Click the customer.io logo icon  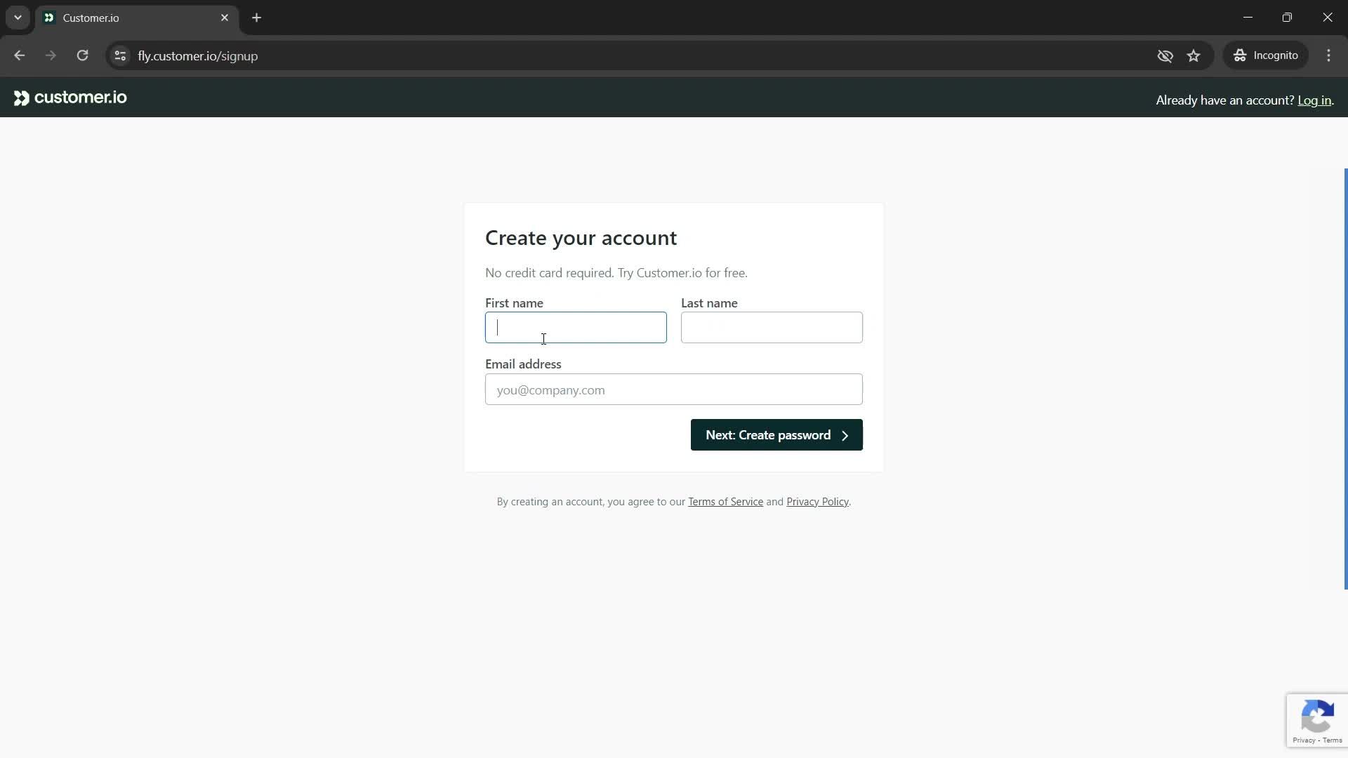[x=20, y=98]
